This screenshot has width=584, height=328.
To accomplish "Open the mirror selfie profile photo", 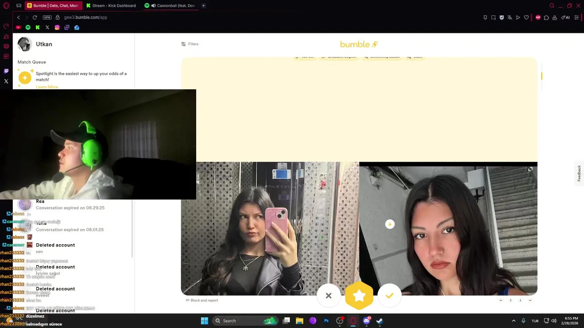I will click(270, 229).
